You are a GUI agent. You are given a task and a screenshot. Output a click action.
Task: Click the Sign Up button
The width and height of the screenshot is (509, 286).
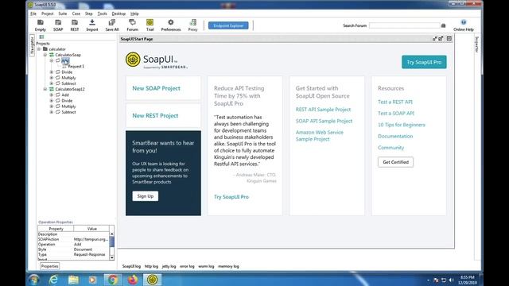[x=145, y=196]
